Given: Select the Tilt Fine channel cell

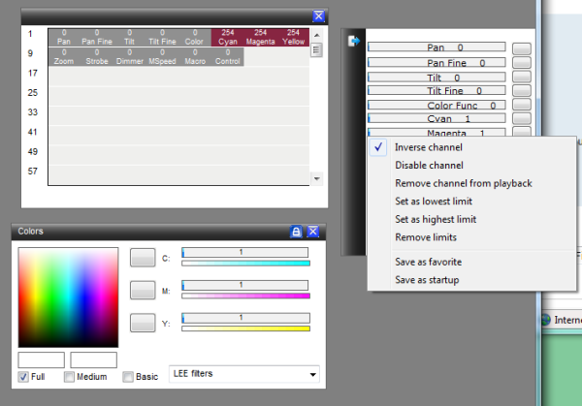Looking at the screenshot, I should click(x=162, y=38).
